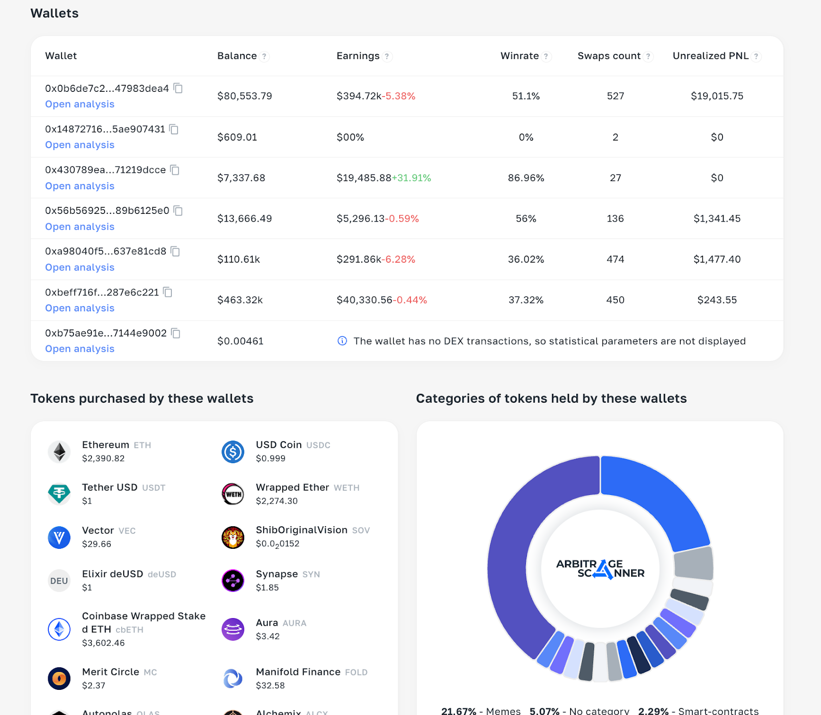Image resolution: width=821 pixels, height=715 pixels.
Task: Click the $2,390.82 ETH price
Action: [x=103, y=459]
